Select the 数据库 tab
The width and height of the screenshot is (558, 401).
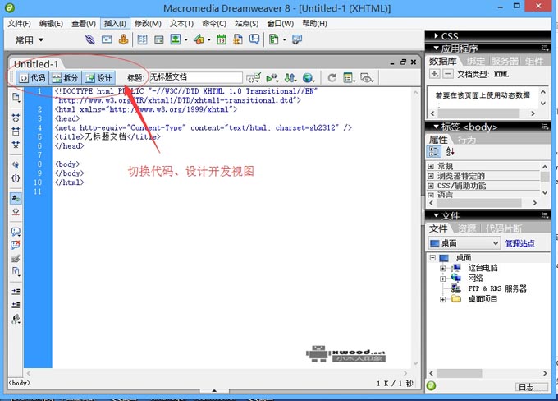tap(442, 61)
